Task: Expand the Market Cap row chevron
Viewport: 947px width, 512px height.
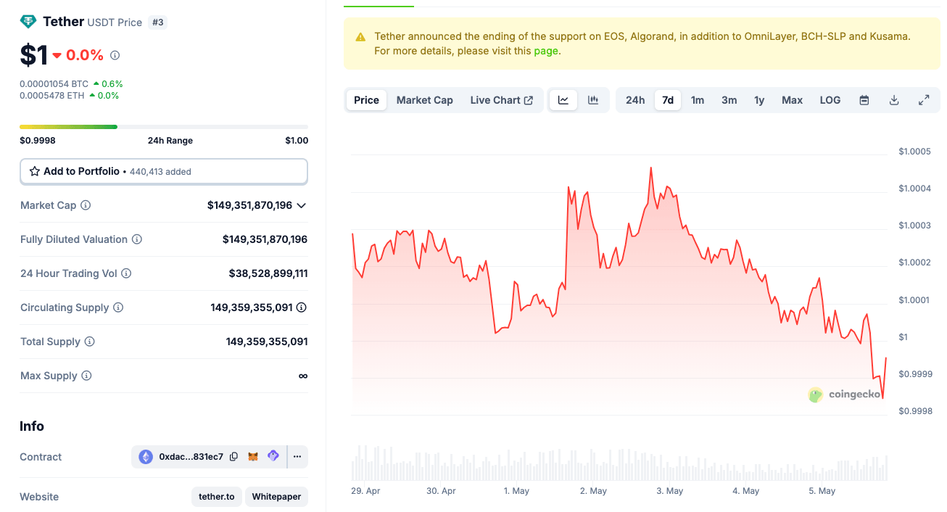Action: (302, 205)
